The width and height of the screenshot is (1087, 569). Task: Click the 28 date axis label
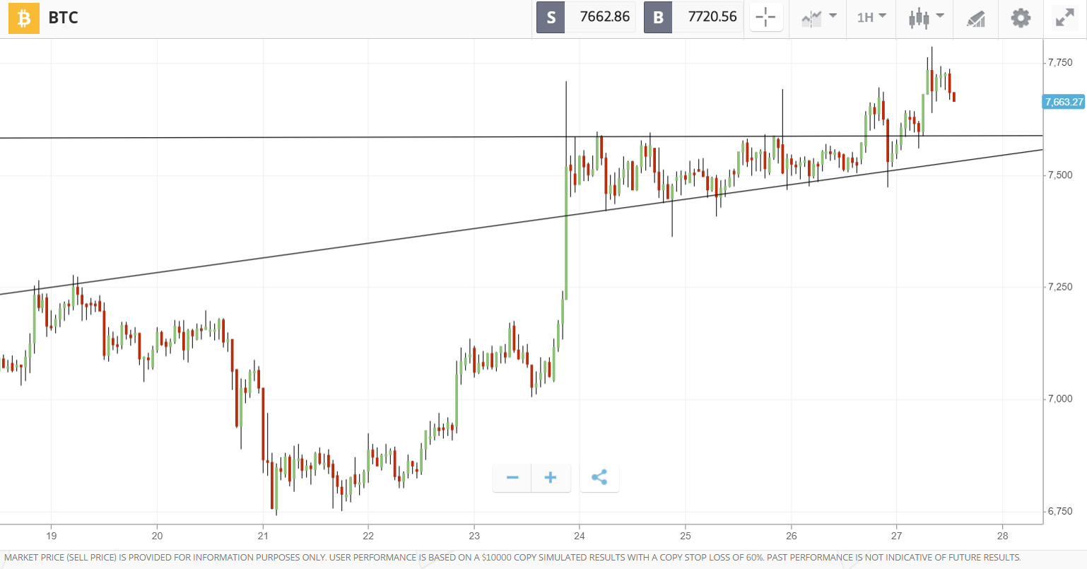[x=1003, y=537]
